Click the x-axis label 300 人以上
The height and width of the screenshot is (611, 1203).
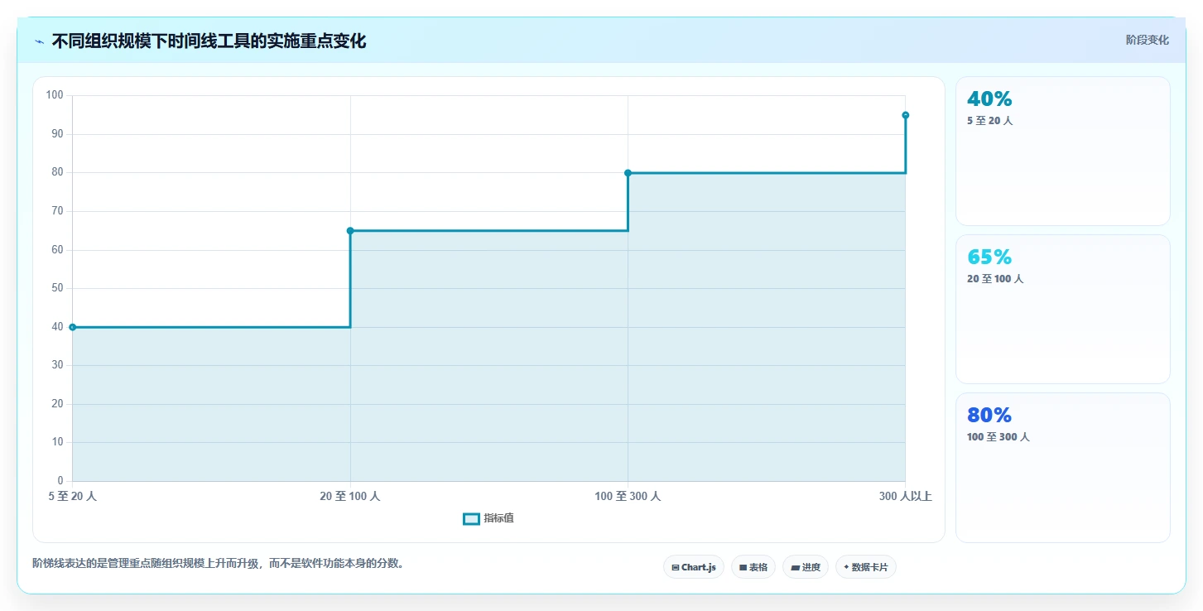(x=906, y=497)
